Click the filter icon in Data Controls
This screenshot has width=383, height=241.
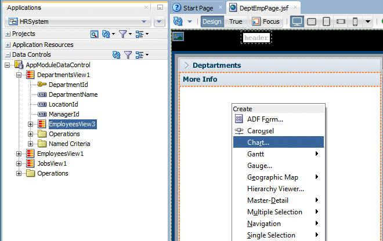[x=128, y=54]
